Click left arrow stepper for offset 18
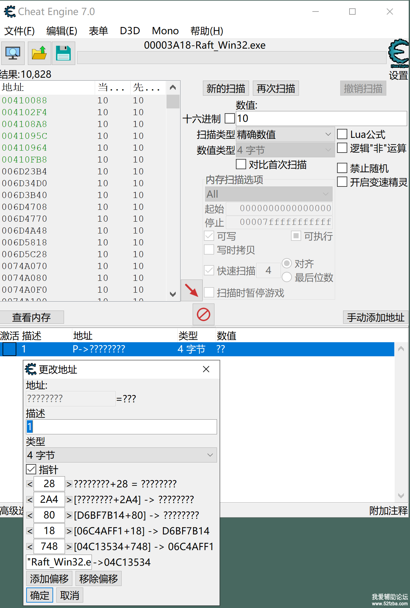410x608 pixels. pyautogui.click(x=29, y=531)
